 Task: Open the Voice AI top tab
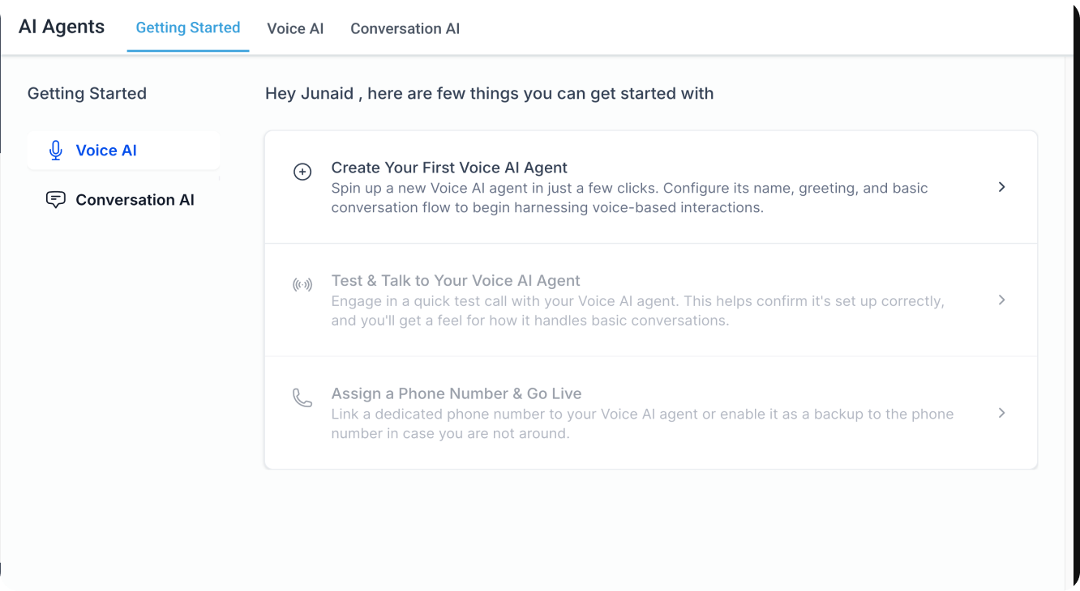click(295, 28)
